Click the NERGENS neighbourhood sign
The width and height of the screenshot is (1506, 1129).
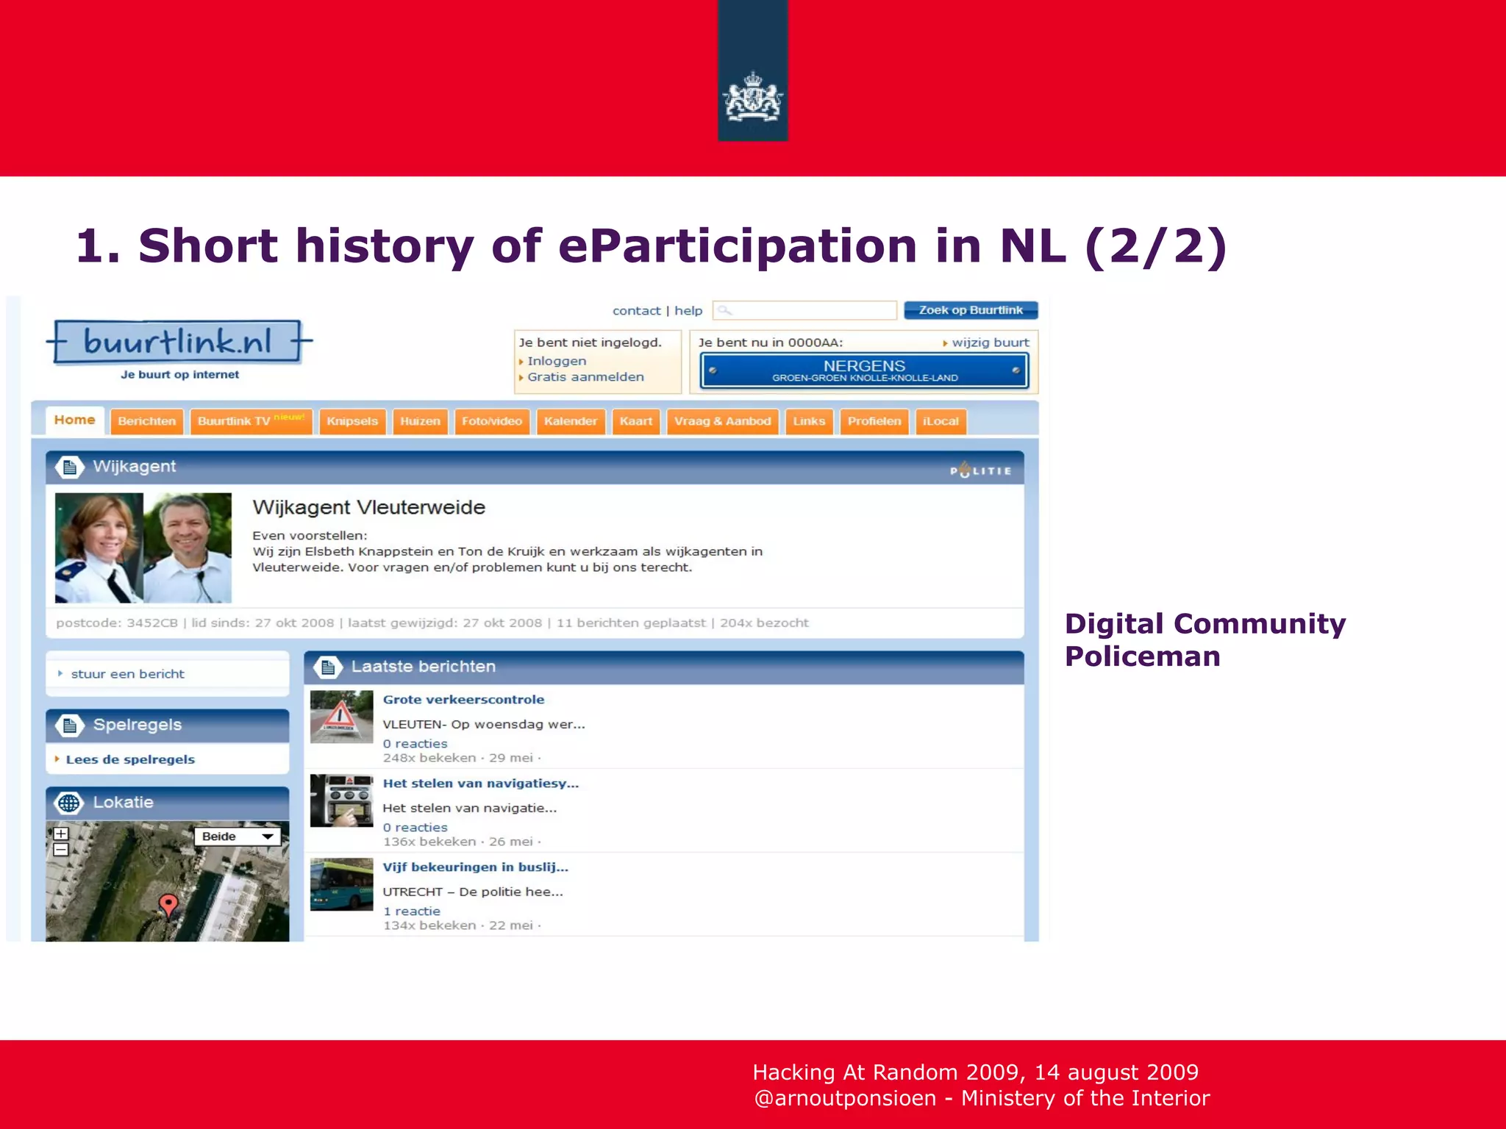click(x=864, y=370)
